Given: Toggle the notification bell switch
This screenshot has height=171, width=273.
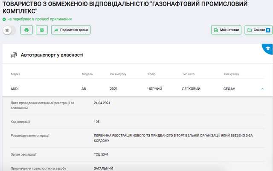Looking at the screenshot, I should coord(9,30).
